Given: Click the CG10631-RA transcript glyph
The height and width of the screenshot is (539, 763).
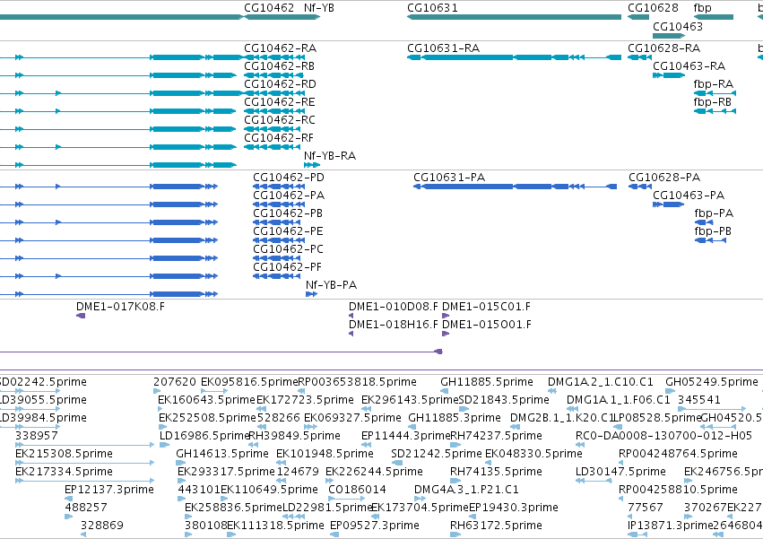Looking at the screenshot, I should pos(514,57).
